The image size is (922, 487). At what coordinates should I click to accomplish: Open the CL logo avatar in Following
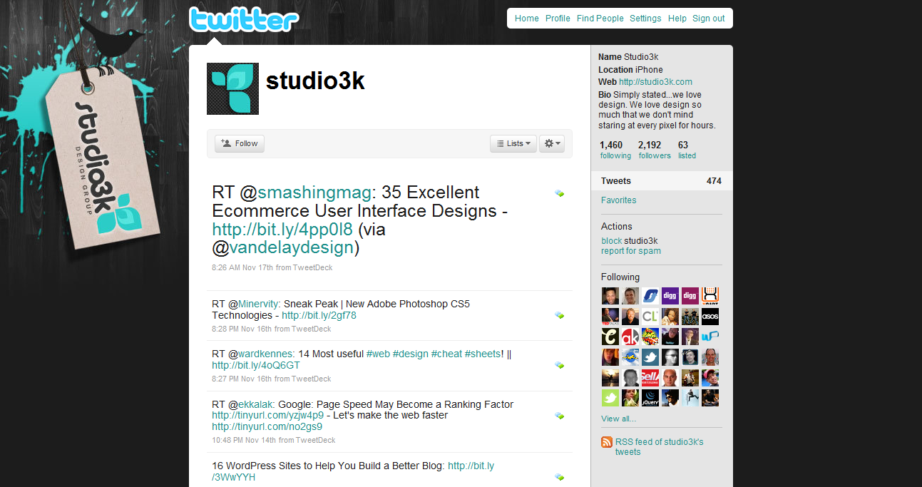[x=650, y=317]
